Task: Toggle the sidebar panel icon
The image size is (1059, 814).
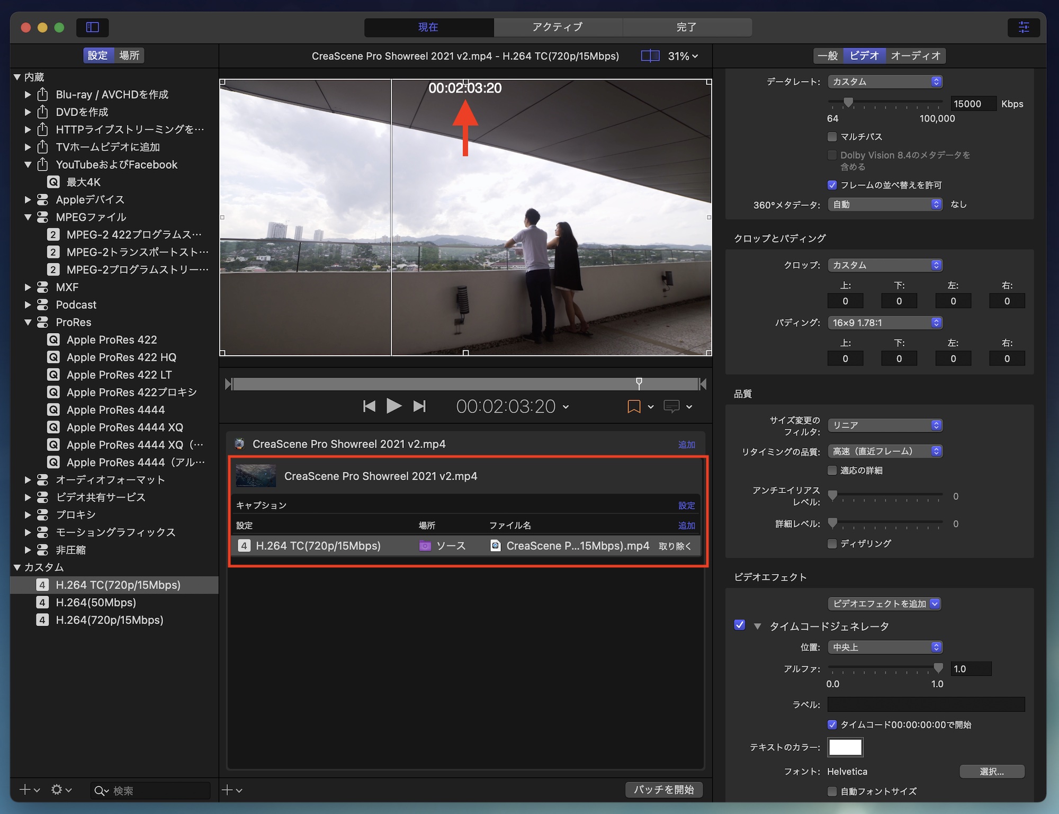Action: 93,27
